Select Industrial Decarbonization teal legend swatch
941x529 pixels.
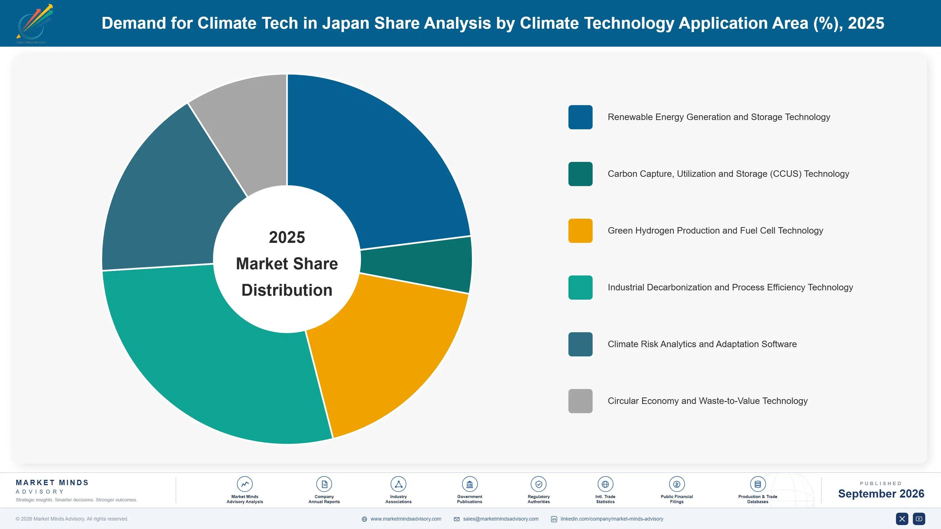pos(580,288)
